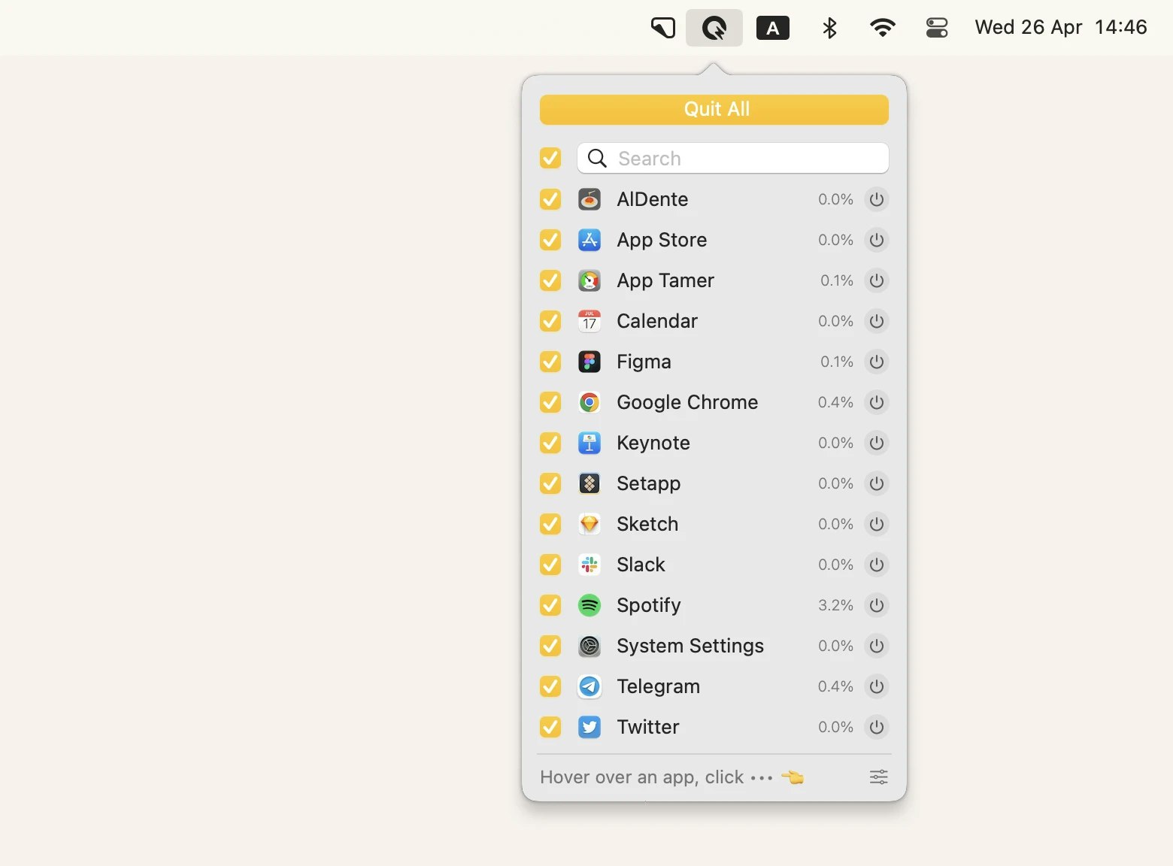Toggle the select-all checkbox beside Search

coord(550,158)
